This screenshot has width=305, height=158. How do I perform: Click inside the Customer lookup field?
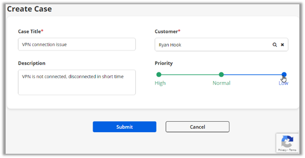pos(212,45)
